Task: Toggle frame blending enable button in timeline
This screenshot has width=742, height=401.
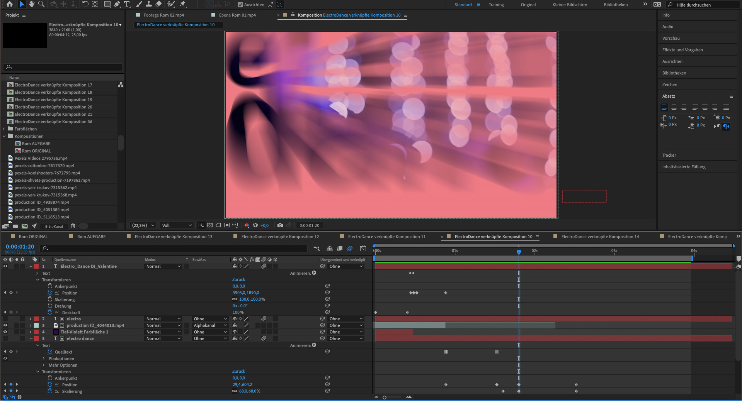Action: tap(340, 249)
